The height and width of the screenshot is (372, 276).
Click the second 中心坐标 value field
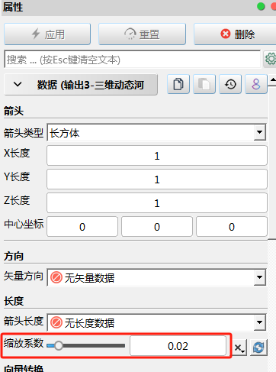click(157, 227)
